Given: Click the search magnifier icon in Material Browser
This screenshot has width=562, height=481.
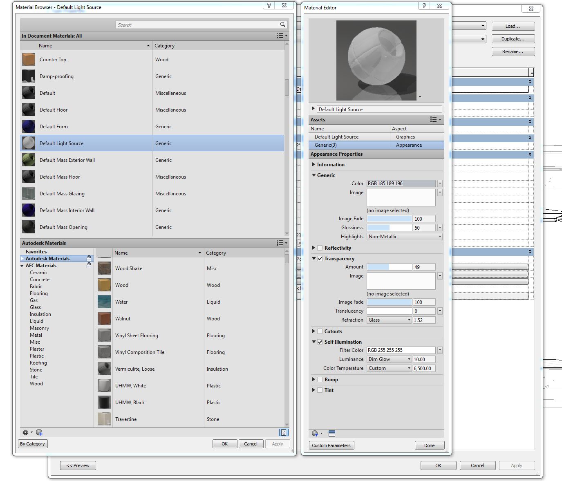Looking at the screenshot, I should (282, 25).
